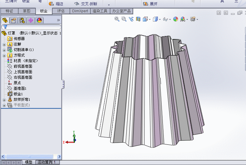Viewport: 246px width, 165px height.
Task: Select the 右视基准面 plane
Action: [x=20, y=77]
